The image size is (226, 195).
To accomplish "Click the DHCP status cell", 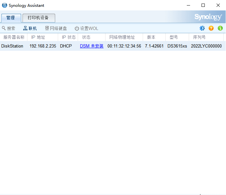I will point(66,46).
